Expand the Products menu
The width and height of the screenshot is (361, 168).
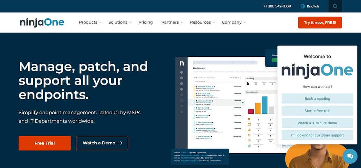click(x=90, y=22)
